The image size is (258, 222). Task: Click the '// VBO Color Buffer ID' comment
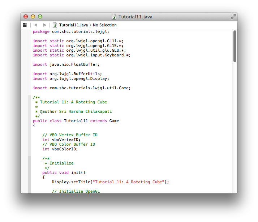point(69,144)
